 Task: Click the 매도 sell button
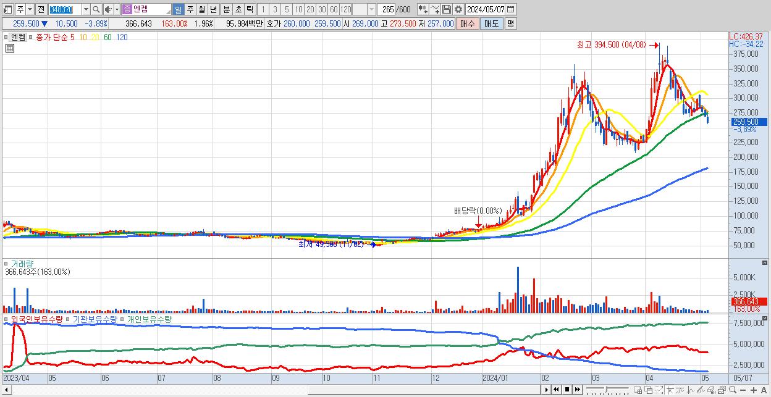pos(491,23)
